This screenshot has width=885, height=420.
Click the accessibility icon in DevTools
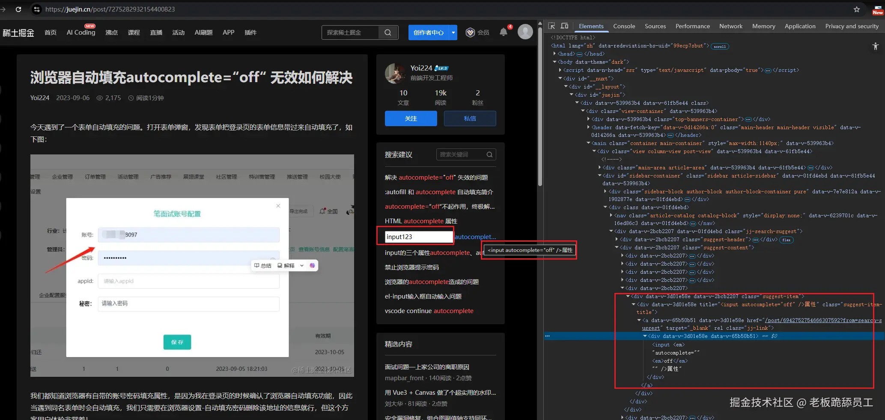[x=875, y=46]
